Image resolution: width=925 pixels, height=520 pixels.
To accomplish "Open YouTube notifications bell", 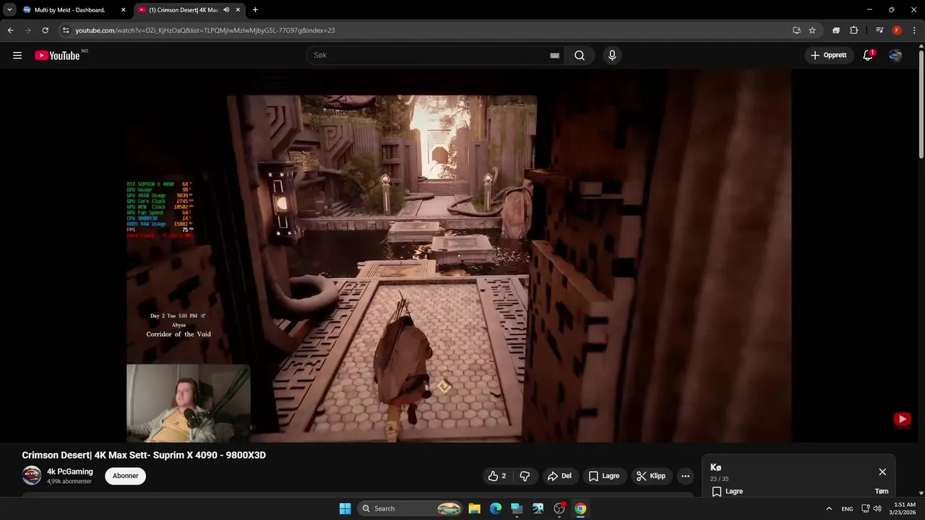I will (868, 56).
